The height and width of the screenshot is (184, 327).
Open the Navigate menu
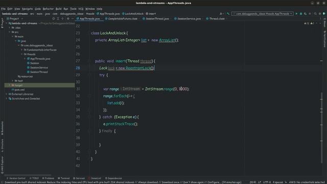click(27, 9)
